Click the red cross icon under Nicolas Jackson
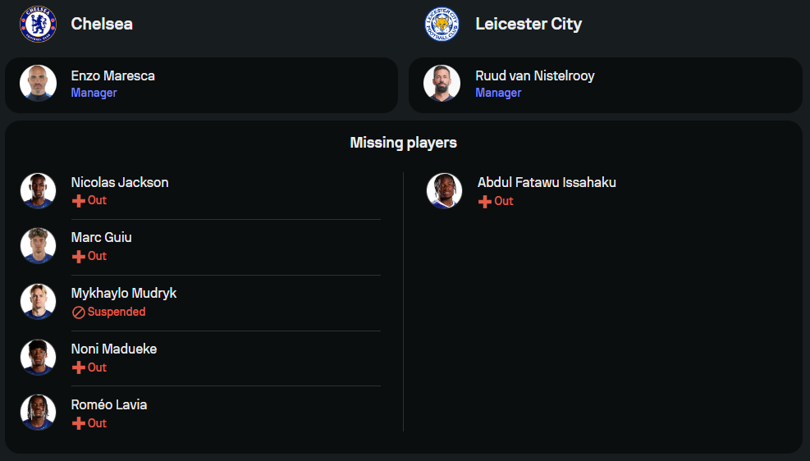The width and height of the screenshot is (810, 461). [79, 201]
